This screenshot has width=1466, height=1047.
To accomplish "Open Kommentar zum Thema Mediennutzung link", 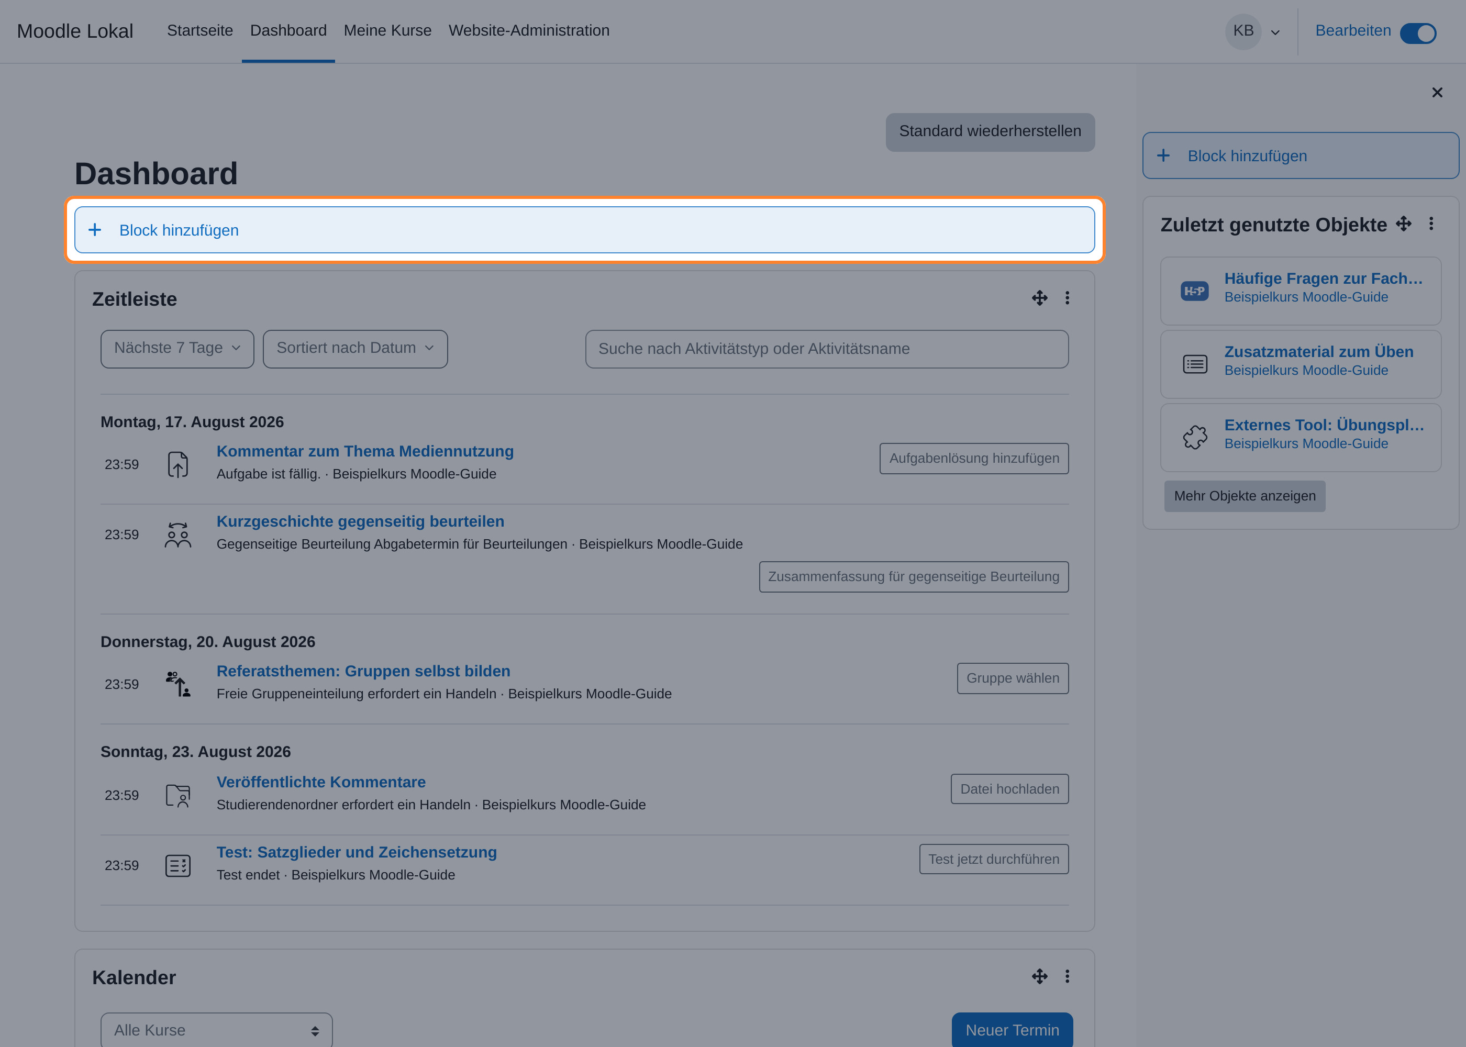I will (365, 451).
